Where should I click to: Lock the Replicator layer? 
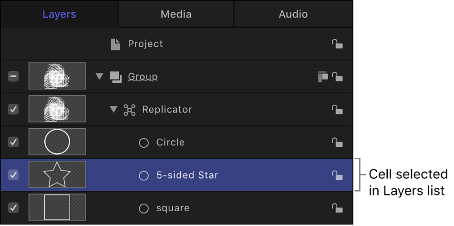[x=337, y=110]
